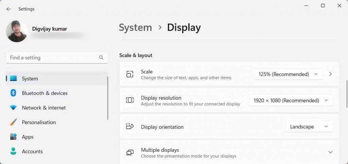Viewport: 348px width, 164px height.
Task: Click the Network wifi icon in sidebar
Action: [13, 108]
